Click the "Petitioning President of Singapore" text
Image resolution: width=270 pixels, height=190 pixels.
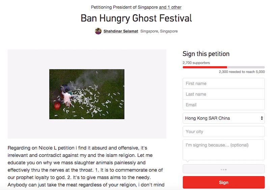tap(125, 7)
